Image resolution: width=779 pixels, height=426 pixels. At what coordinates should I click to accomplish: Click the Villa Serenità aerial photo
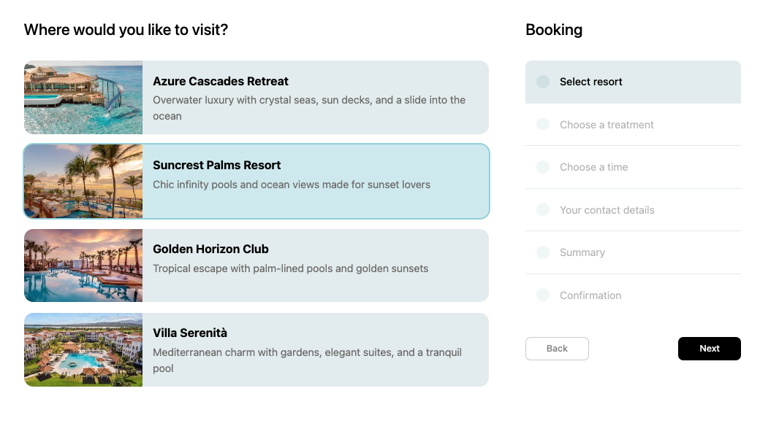coord(83,349)
